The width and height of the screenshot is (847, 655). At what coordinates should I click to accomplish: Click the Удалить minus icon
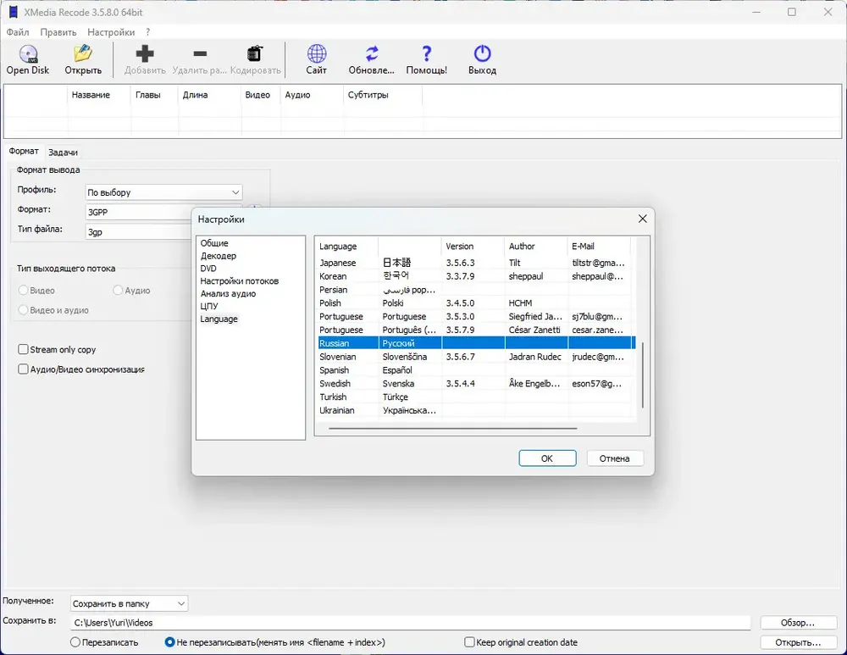200,53
